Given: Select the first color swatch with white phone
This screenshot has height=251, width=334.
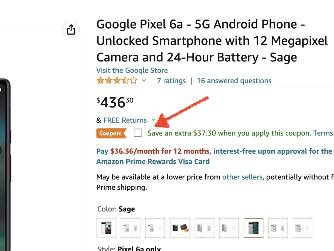Looking at the screenshot, I should coord(106,228).
